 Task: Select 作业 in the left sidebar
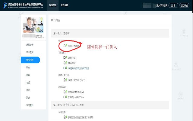tap(28, 67)
